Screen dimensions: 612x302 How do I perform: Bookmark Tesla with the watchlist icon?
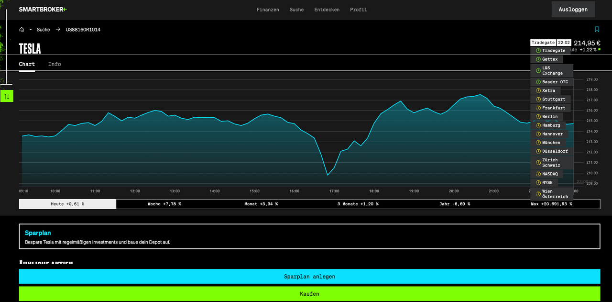coord(597,29)
